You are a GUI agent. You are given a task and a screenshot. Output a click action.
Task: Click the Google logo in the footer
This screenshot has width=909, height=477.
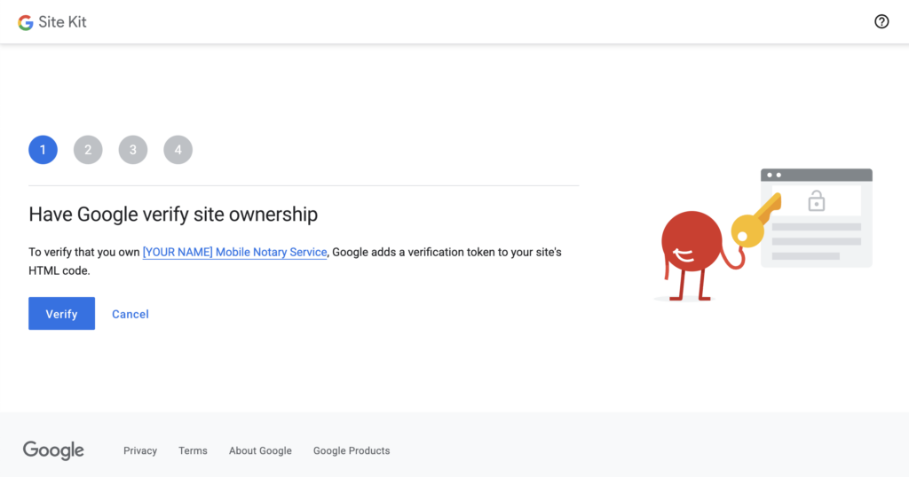53,450
